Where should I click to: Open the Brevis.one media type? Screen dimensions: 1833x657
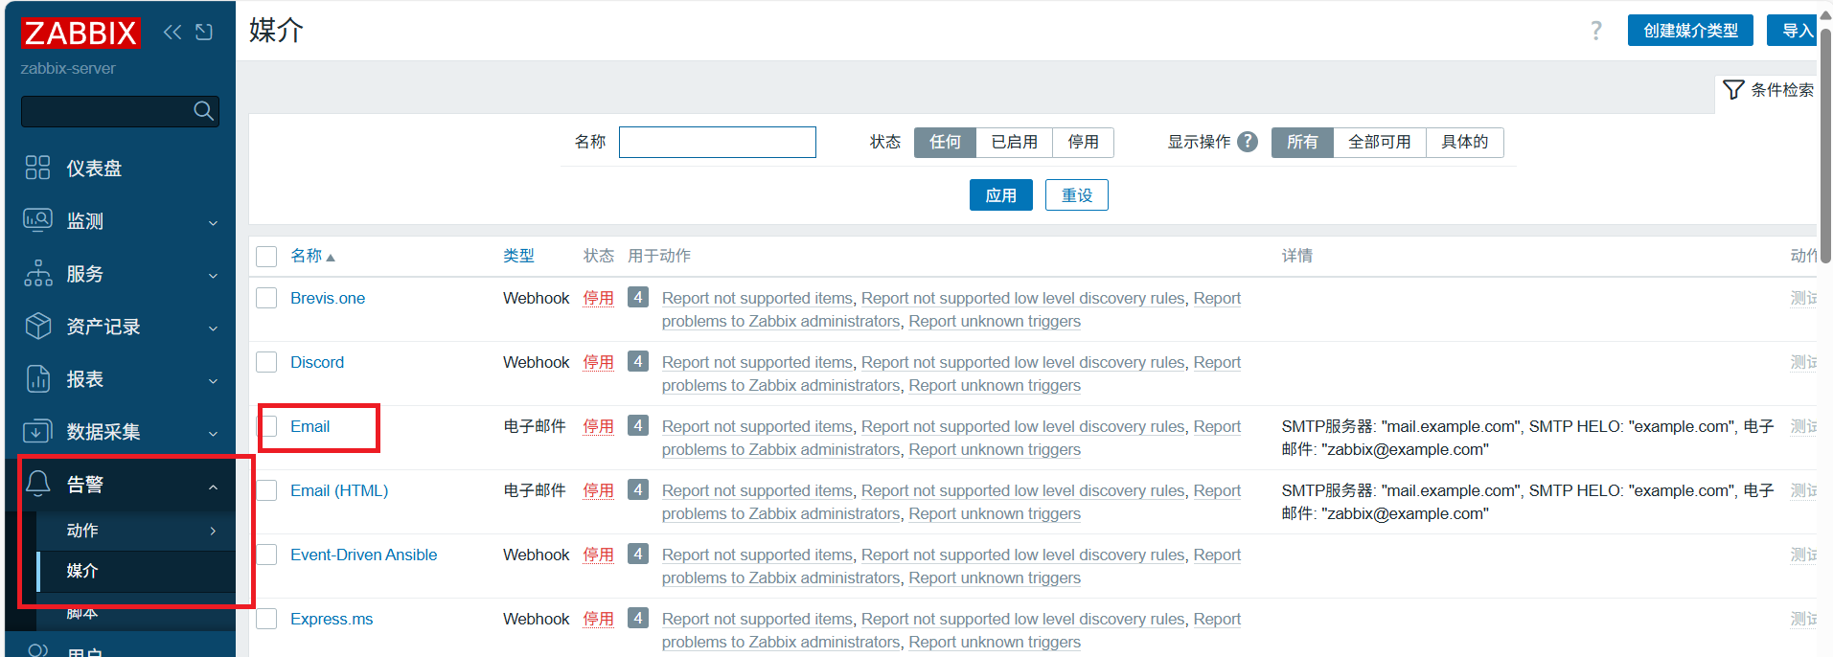click(328, 298)
